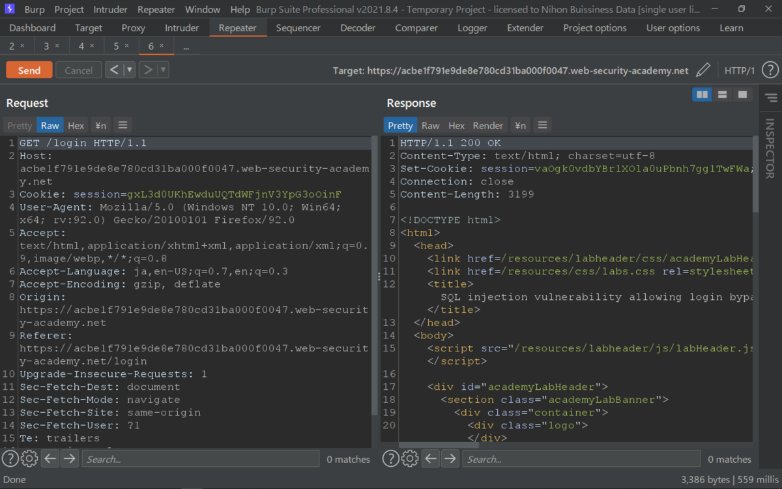Select combined tabbed view layout icon
Viewport: 782px width, 489px height.
pos(742,95)
